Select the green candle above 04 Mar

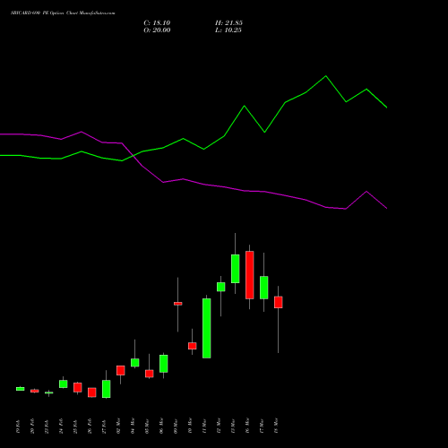pos(135,363)
